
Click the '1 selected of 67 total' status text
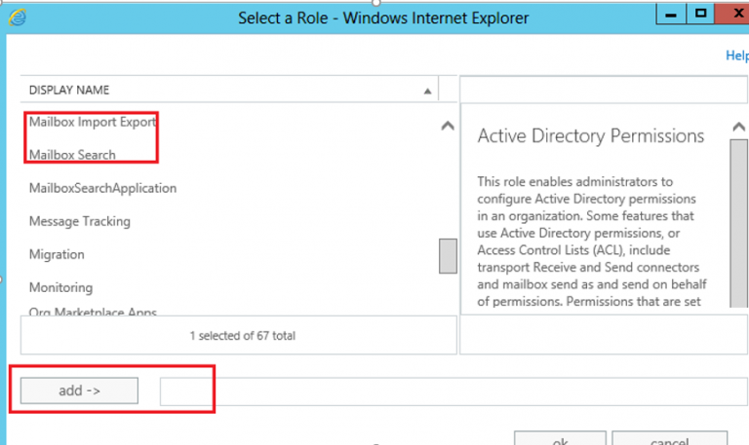pos(243,336)
